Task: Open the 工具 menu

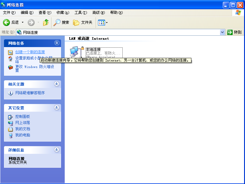Action: [81, 13]
